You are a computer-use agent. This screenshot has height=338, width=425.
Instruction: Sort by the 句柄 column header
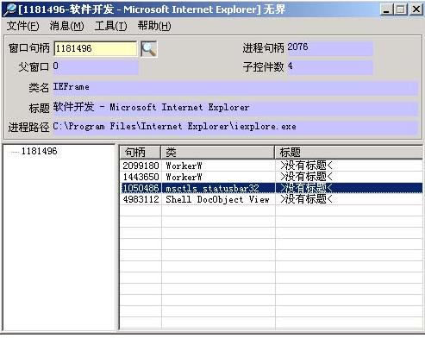point(140,152)
